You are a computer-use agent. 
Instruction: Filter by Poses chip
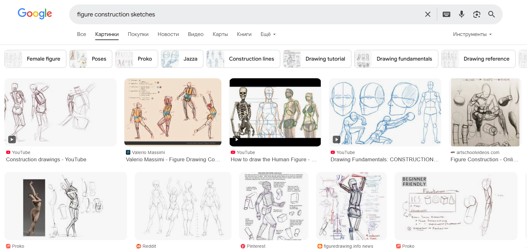[91, 59]
